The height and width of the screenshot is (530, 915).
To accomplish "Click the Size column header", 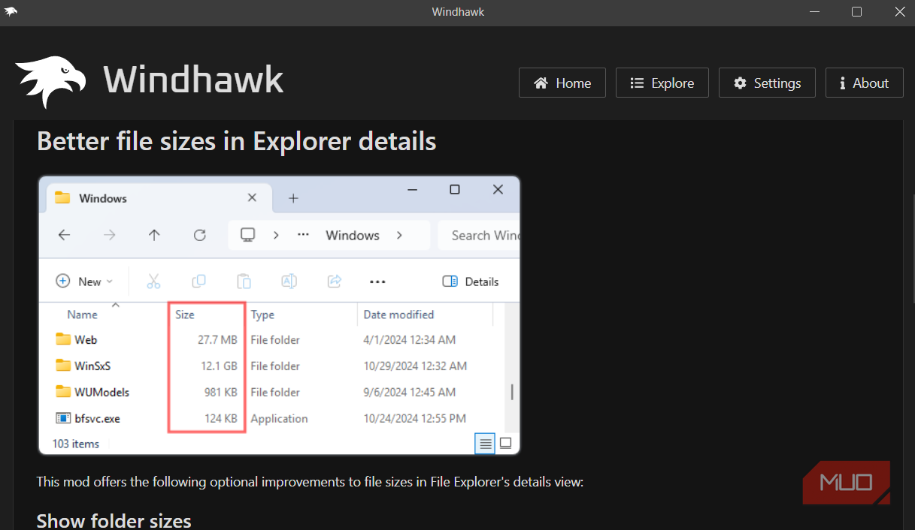I will 185,315.
